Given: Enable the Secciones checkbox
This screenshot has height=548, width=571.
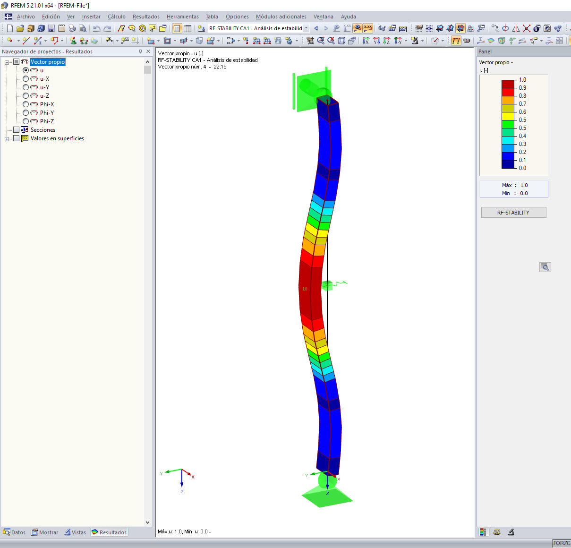Looking at the screenshot, I should [x=16, y=129].
